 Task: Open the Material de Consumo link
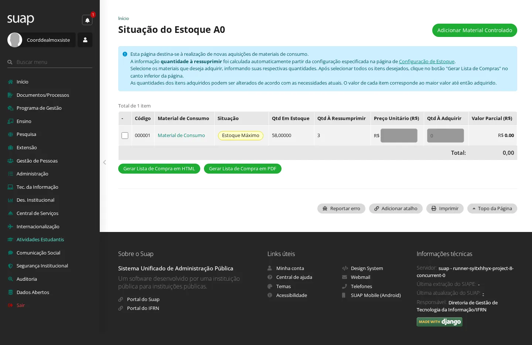[181, 136]
